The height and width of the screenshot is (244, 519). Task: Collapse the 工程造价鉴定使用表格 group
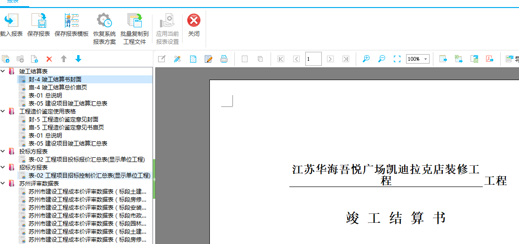click(x=3, y=111)
